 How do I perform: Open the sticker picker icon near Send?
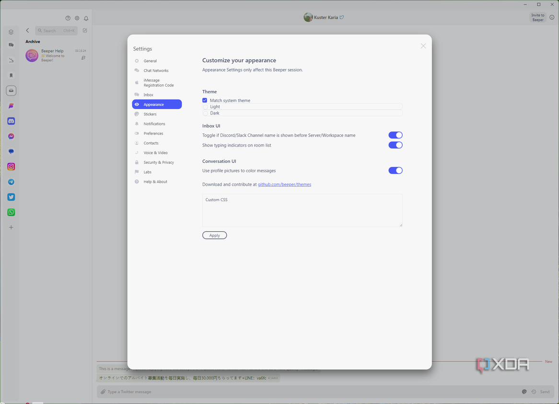click(524, 392)
